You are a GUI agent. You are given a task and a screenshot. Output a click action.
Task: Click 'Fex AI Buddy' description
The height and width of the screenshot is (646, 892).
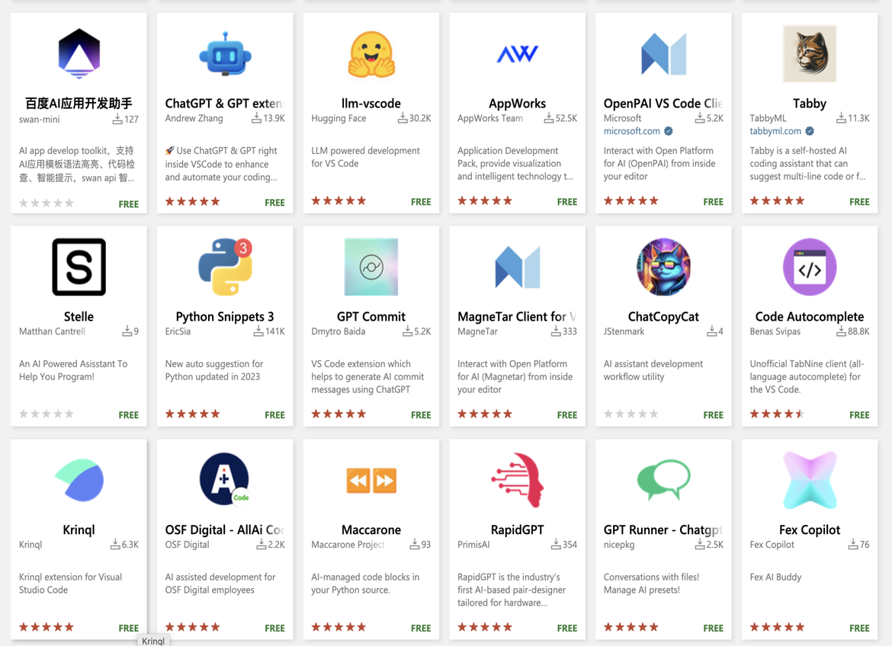775,577
